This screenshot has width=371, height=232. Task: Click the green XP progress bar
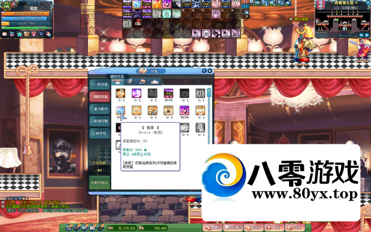point(27,28)
